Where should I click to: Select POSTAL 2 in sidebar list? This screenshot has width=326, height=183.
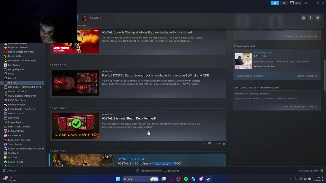tap(22, 83)
